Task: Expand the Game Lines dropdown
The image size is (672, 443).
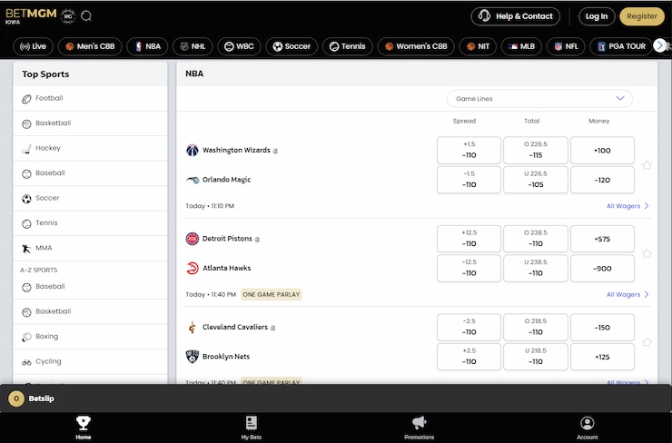Action: (x=539, y=99)
